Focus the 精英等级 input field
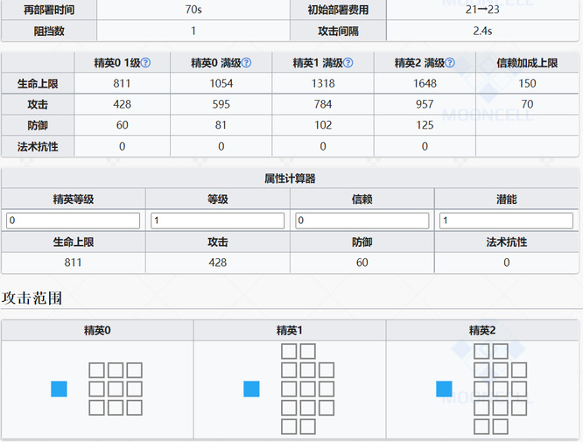Viewport: 583px width, 442px height. 73,221
